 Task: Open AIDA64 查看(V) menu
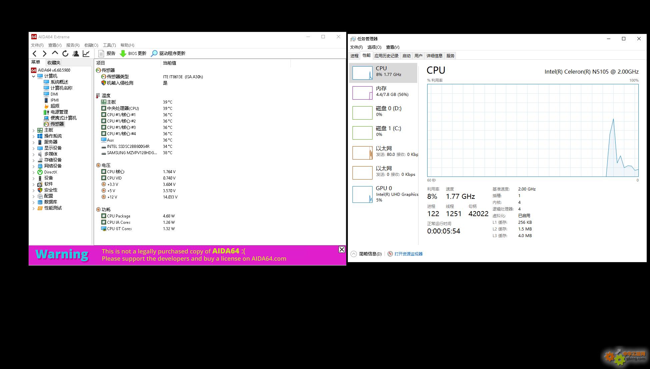point(55,45)
